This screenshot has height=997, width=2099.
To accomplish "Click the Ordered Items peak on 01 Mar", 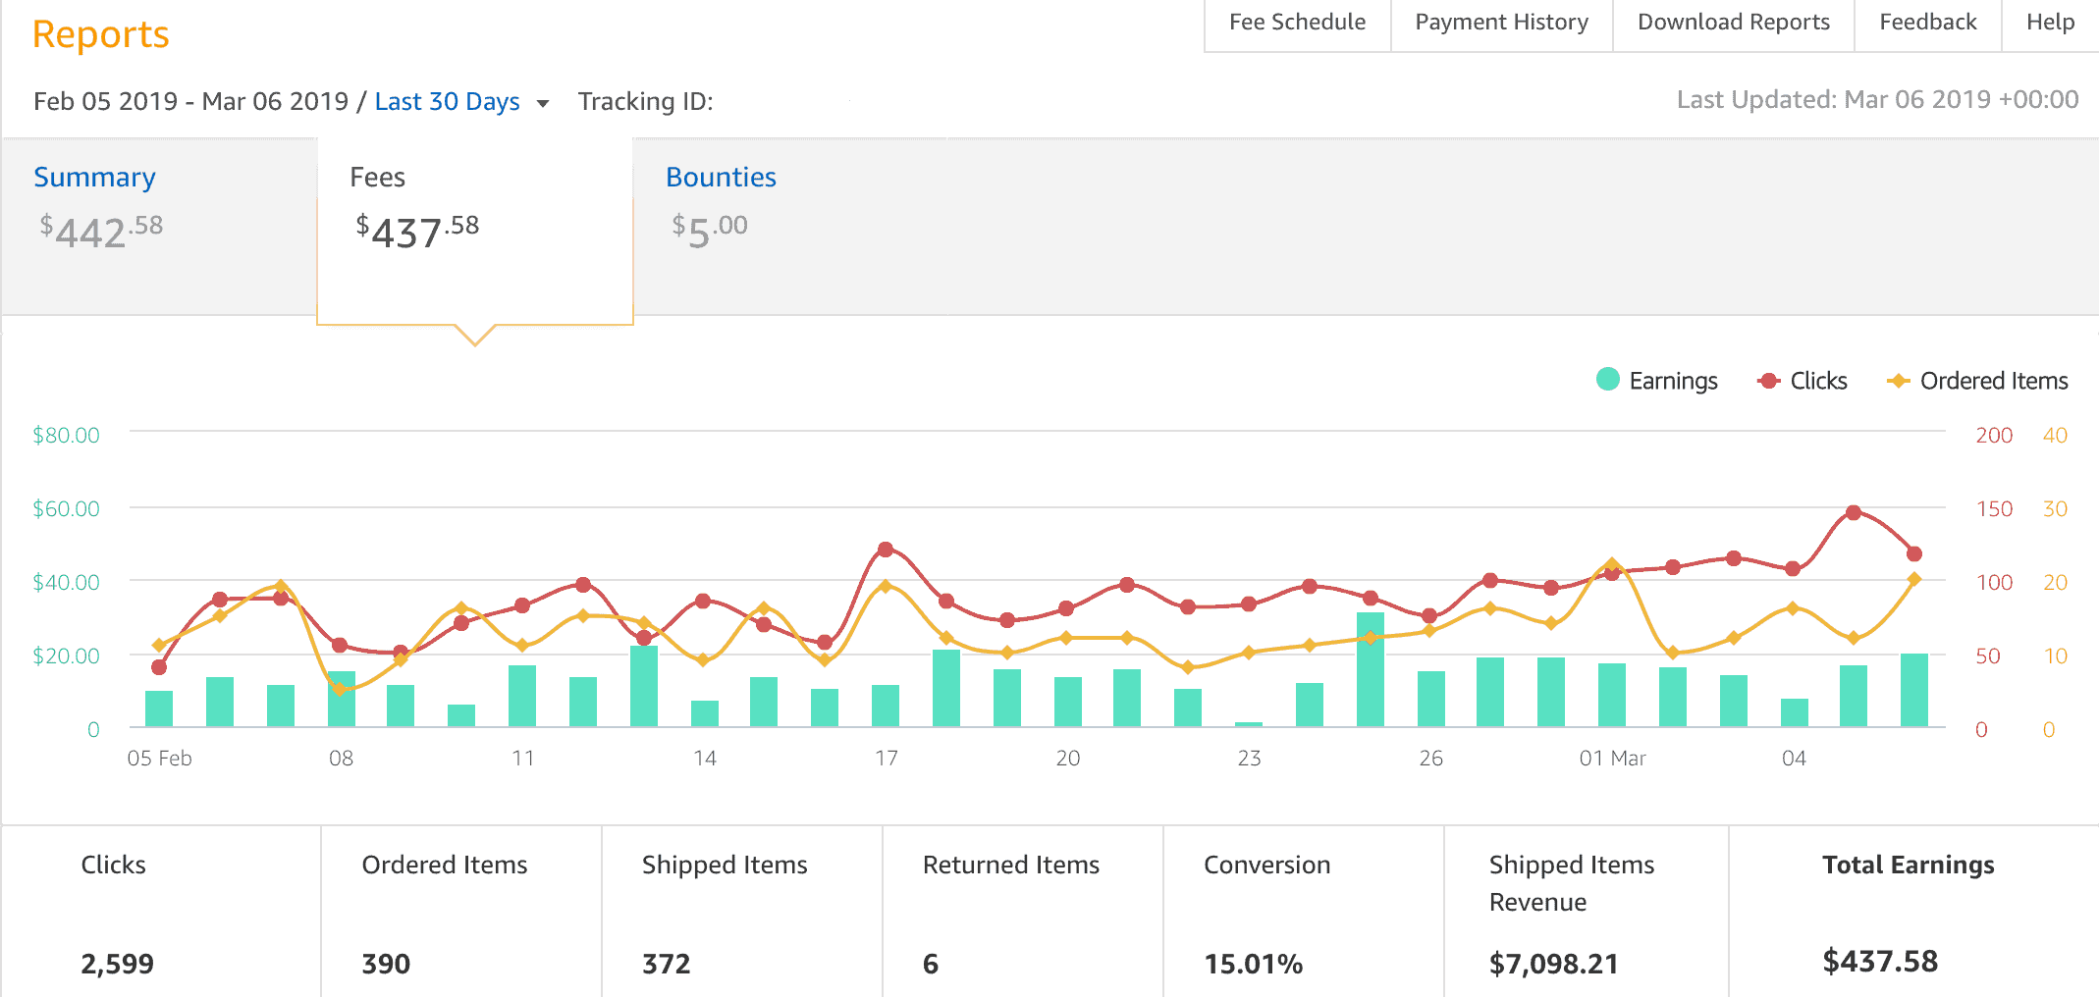I will pos(1611,564).
